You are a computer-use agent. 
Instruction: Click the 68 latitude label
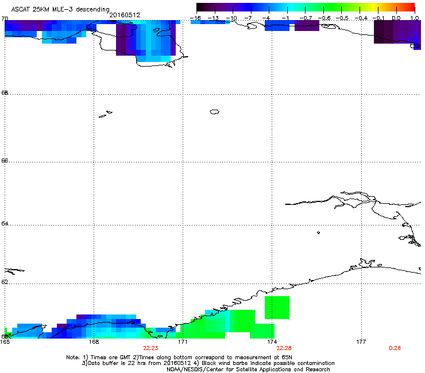point(5,92)
